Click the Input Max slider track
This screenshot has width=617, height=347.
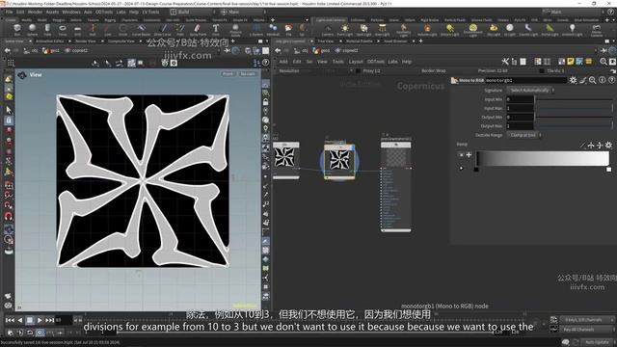coord(574,108)
